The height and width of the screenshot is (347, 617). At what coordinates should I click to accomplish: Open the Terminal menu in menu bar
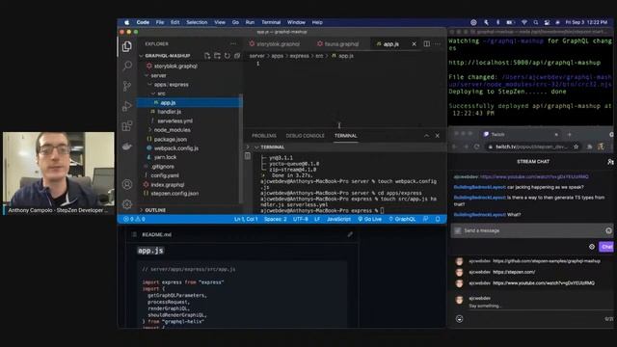271,22
